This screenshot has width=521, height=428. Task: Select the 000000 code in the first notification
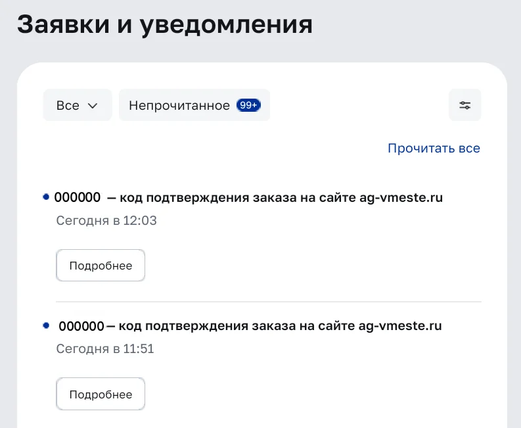78,197
